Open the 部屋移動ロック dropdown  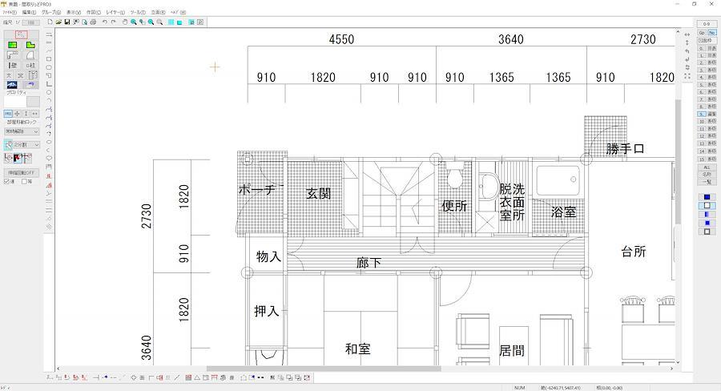point(22,131)
